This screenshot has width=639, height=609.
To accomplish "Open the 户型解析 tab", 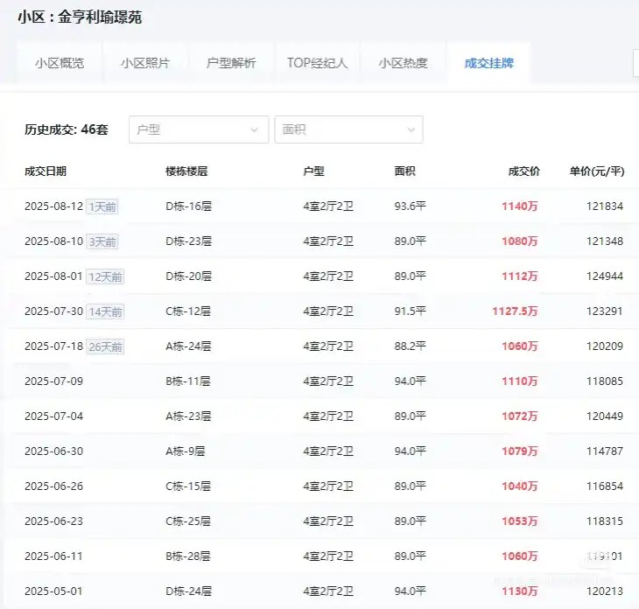I will [x=231, y=63].
